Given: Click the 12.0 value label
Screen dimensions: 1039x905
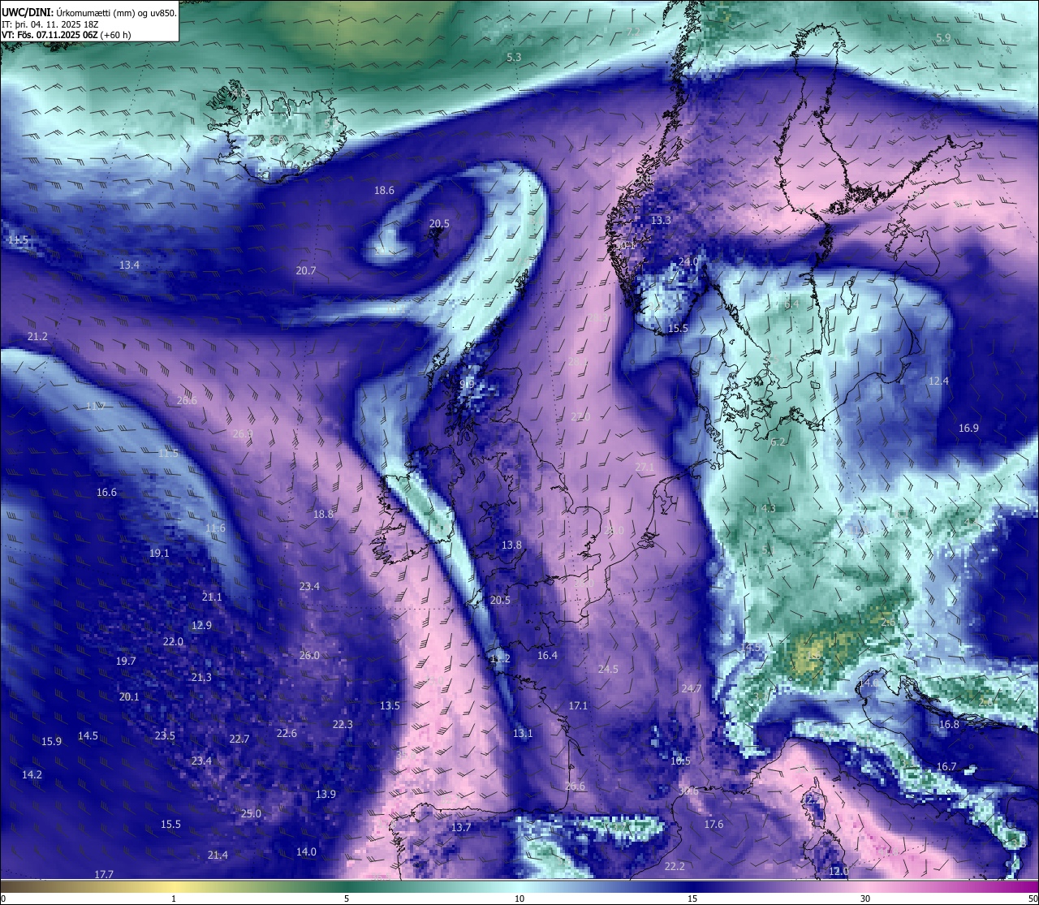Looking at the screenshot, I should (839, 872).
